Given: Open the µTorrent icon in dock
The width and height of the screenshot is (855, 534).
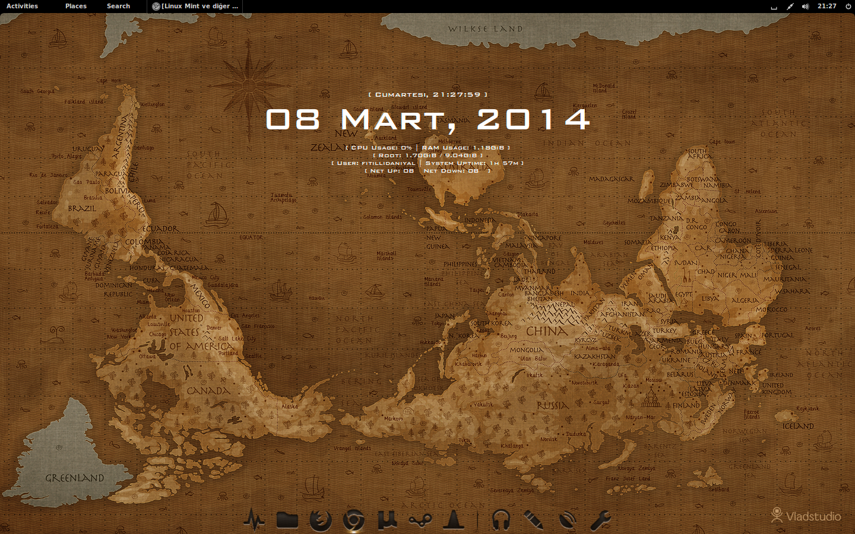Looking at the screenshot, I should click(x=387, y=520).
